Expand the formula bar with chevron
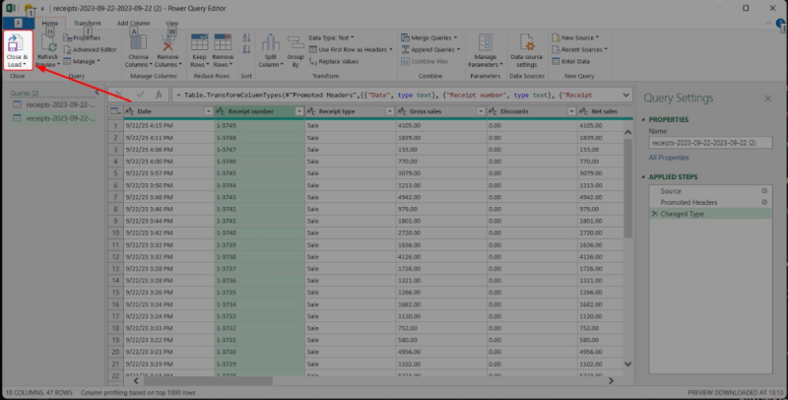788x400 pixels. [626, 95]
